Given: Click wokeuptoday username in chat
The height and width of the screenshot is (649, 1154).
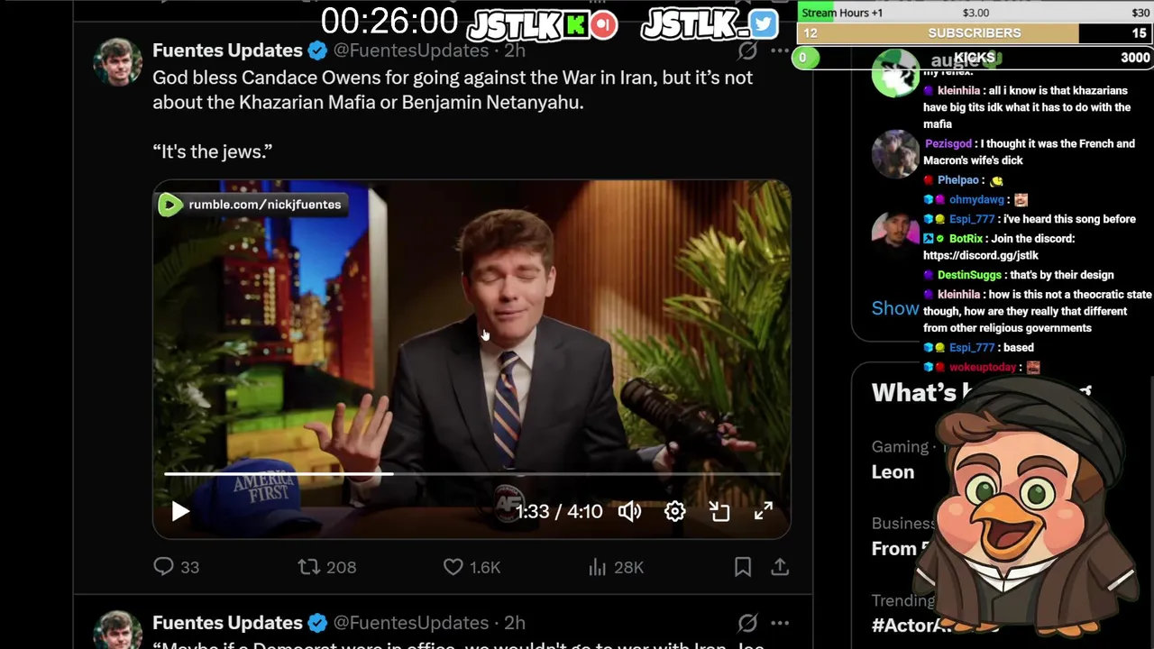Looking at the screenshot, I should [x=983, y=367].
